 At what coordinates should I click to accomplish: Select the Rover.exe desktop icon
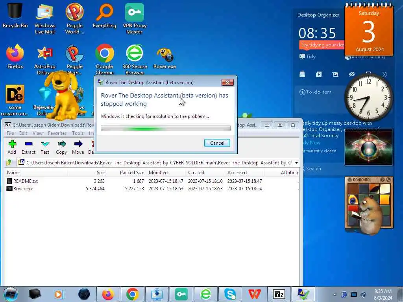[x=165, y=59]
